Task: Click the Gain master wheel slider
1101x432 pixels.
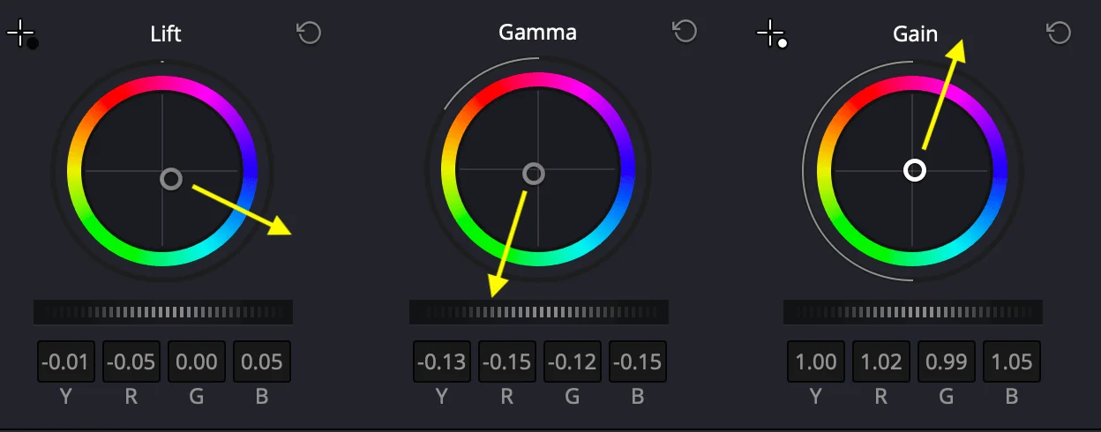Action: [x=913, y=312]
